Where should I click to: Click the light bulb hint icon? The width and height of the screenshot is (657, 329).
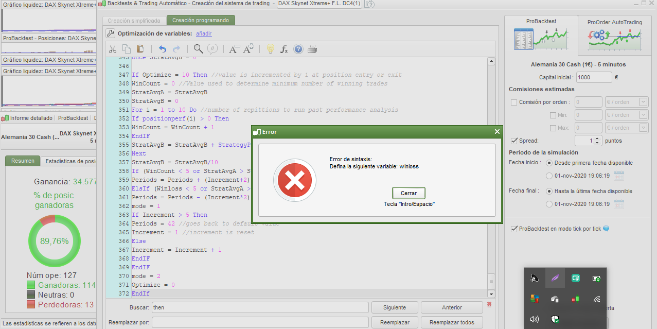click(270, 49)
